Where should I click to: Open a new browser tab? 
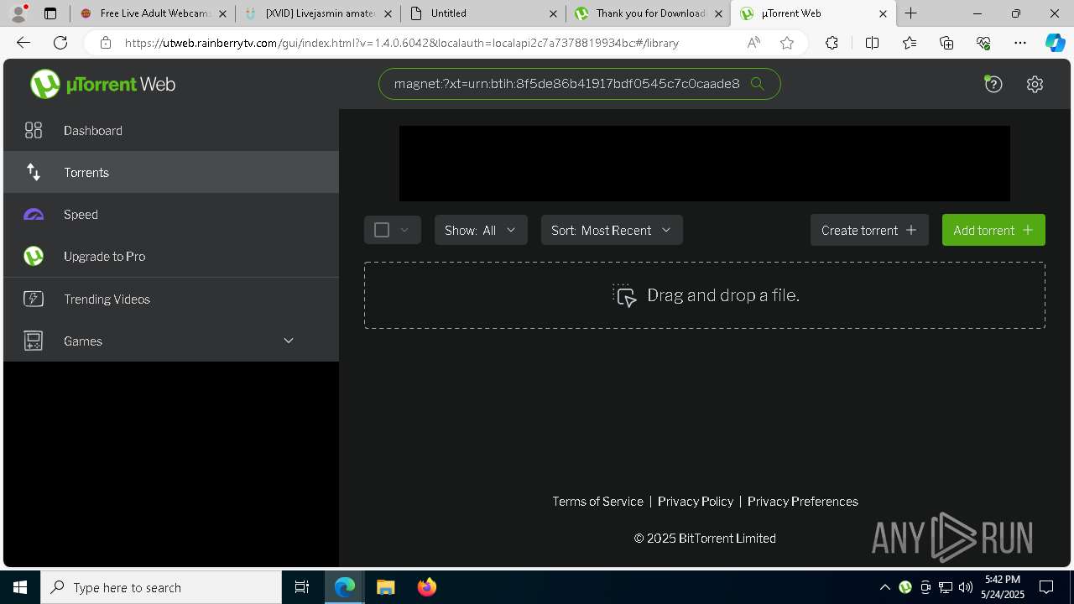911,13
